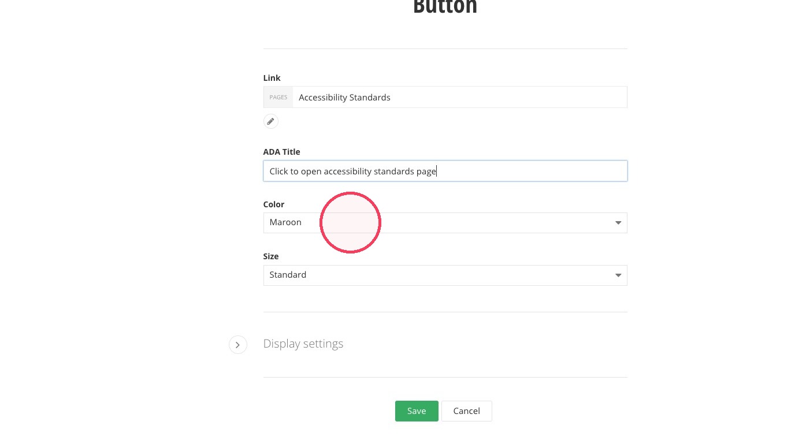Screen dimensions: 795x444
Task: Expand Display settings with the chevron icon
Action: [x=238, y=345]
